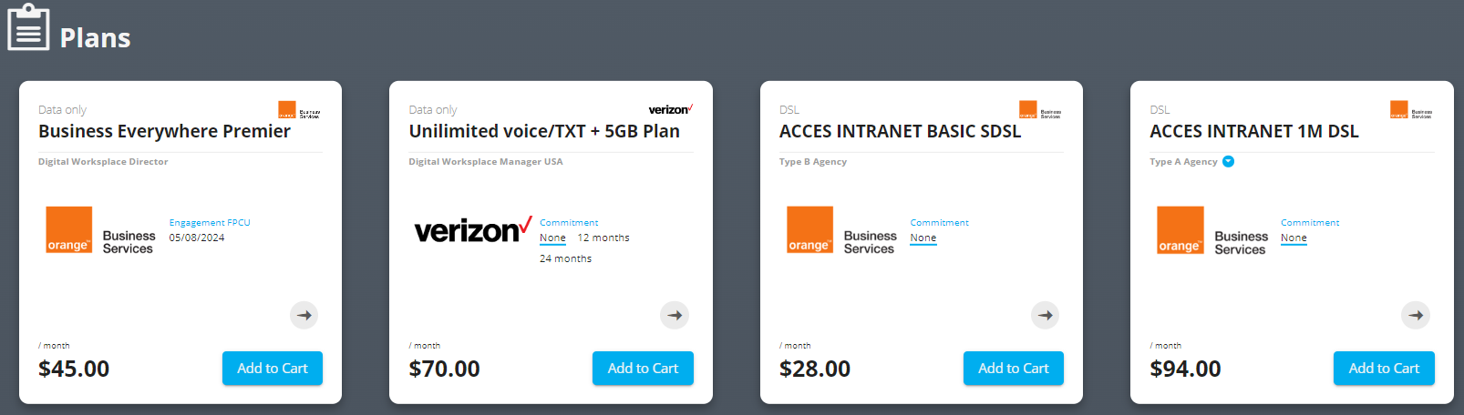The width and height of the screenshot is (1464, 415).
Task: Click small Verizon logo on Unlimited plan header
Action: tap(670, 109)
